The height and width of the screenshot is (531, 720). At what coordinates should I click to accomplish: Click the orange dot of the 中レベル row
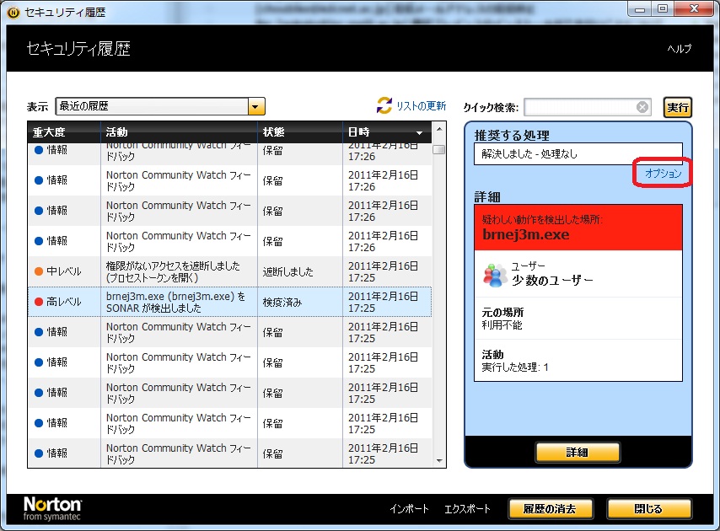pyautogui.click(x=39, y=271)
